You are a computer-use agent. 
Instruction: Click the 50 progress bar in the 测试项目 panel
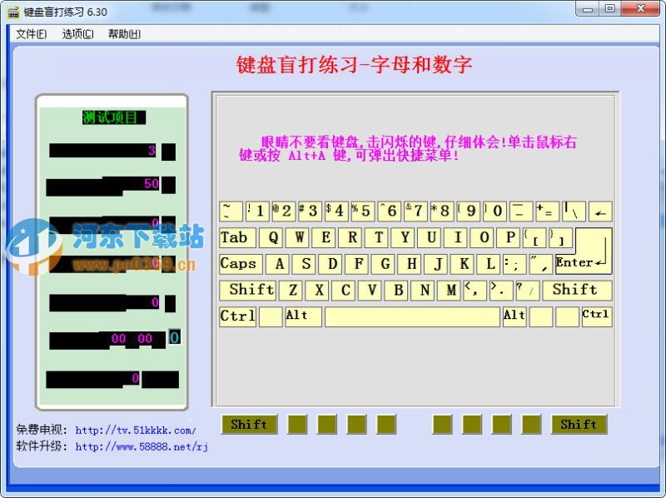(x=104, y=185)
